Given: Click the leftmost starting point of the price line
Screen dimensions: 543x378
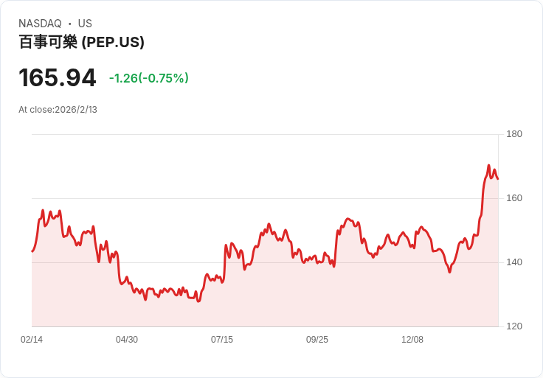Looking at the screenshot, I should coord(32,251).
